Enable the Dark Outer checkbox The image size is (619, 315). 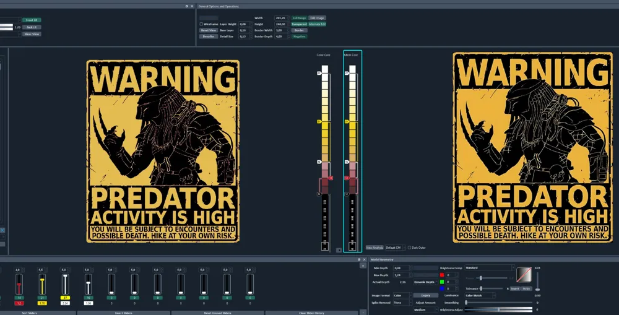point(409,248)
